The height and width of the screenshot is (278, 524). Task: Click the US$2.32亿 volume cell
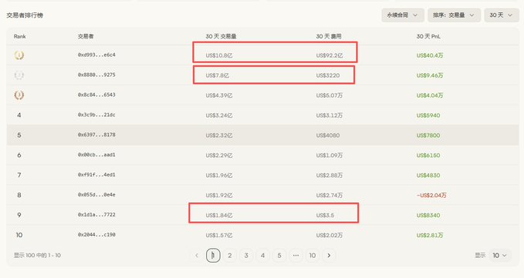(x=219, y=136)
